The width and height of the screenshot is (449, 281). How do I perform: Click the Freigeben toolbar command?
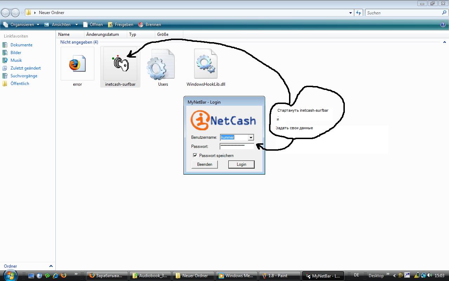coord(120,25)
